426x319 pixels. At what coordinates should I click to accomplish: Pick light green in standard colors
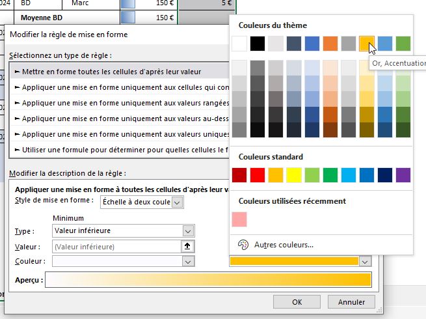[x=312, y=175]
